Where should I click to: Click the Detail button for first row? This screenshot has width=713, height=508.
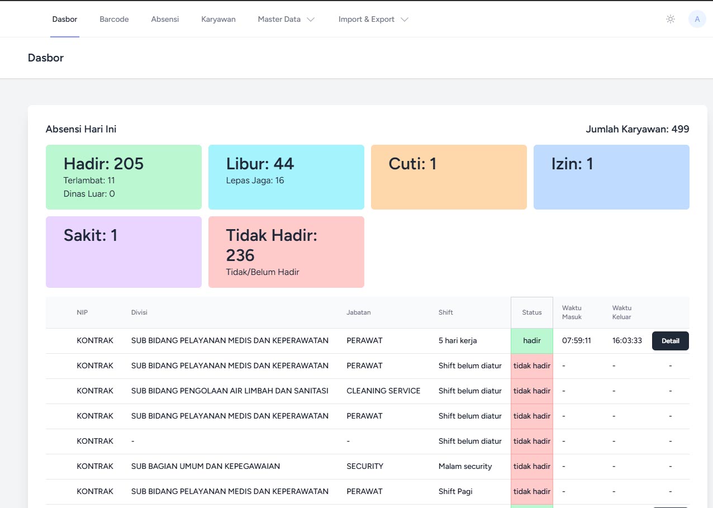(x=670, y=341)
